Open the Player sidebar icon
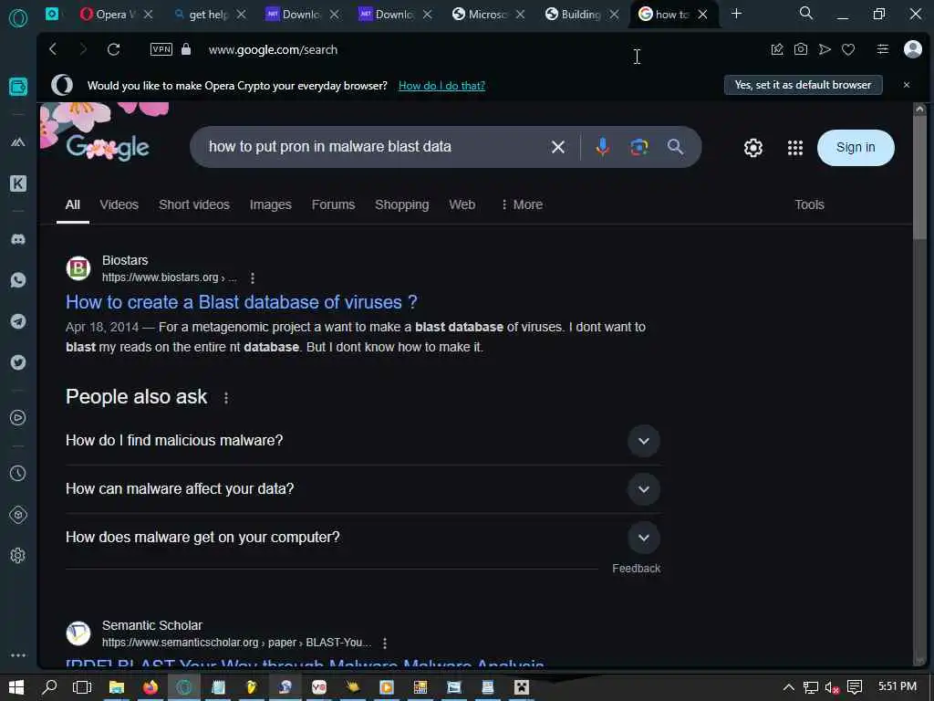 click(x=18, y=418)
